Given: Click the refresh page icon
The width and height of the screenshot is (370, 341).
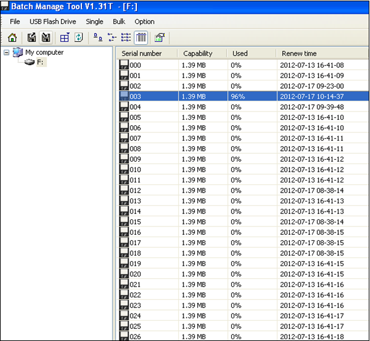Looking at the screenshot, I should coord(79,38).
